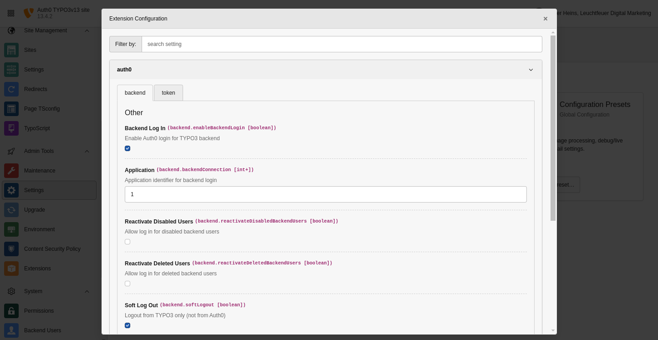Click the search setting filter field

click(342, 44)
